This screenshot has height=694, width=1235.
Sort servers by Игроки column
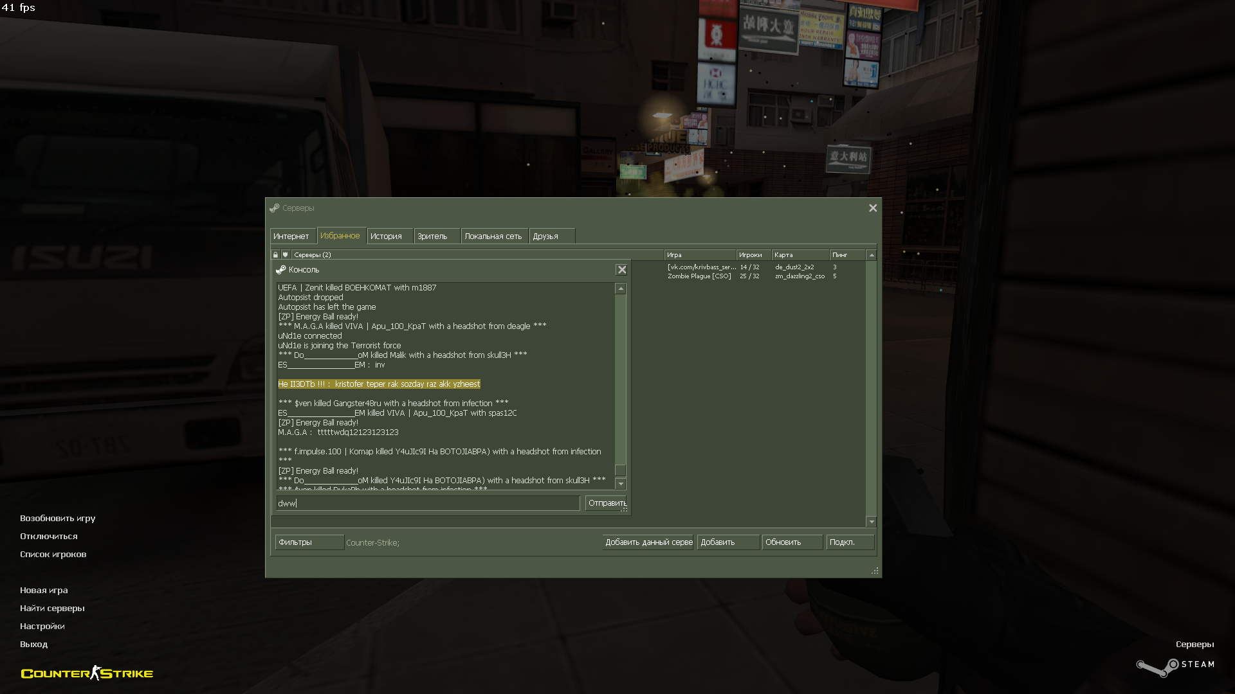(753, 255)
